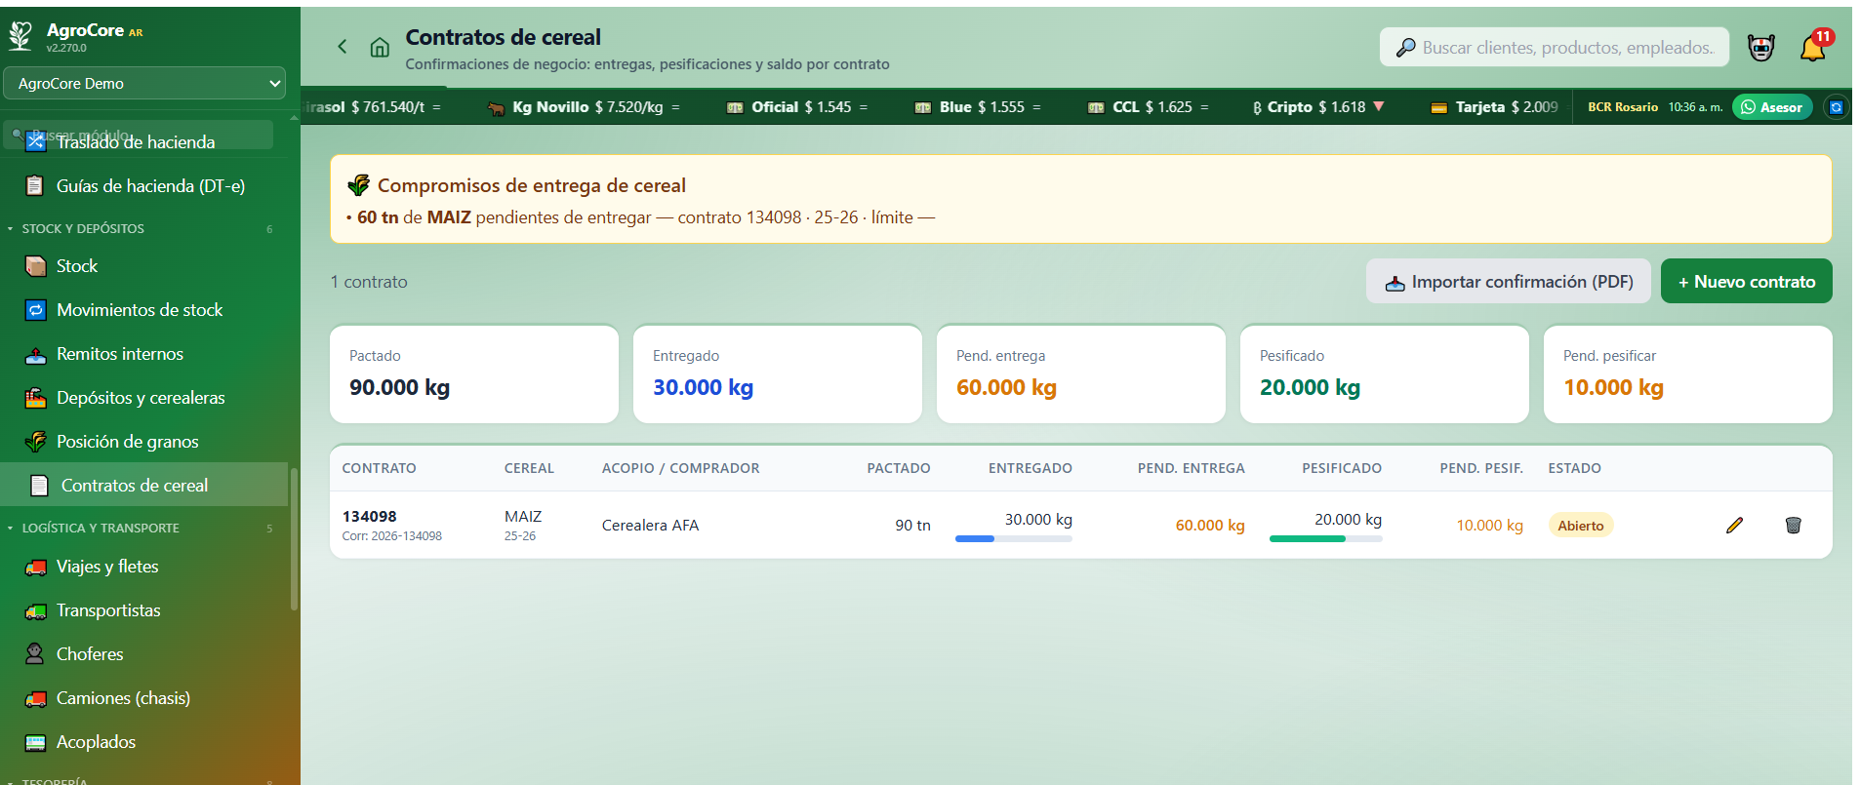Delete contract 134098 with the trash icon
This screenshot has height=785, width=1860.
coord(1793,525)
